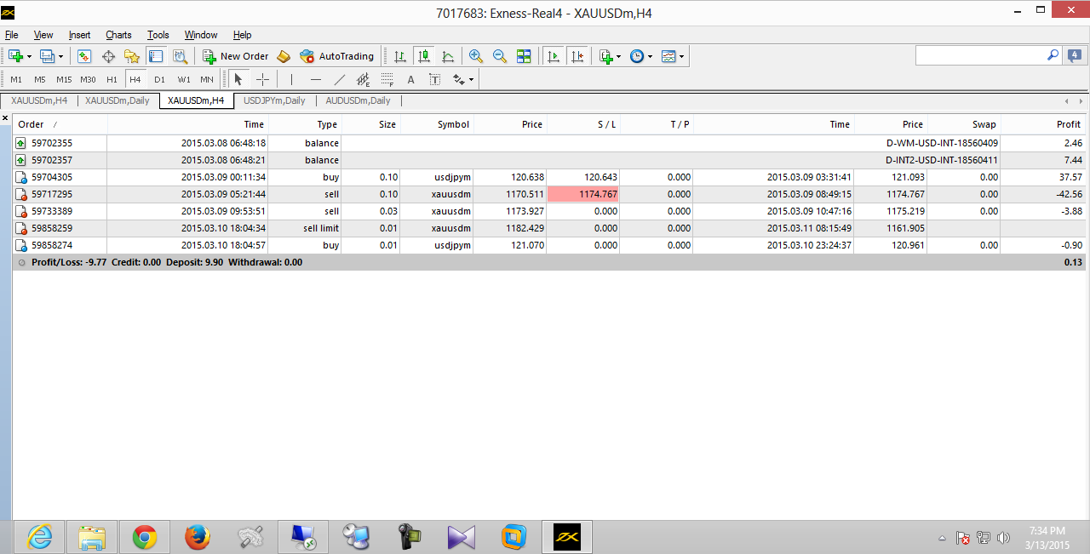Viewport: 1090px width, 554px height.
Task: Select the Crosshair cursor tool
Action: click(x=262, y=79)
